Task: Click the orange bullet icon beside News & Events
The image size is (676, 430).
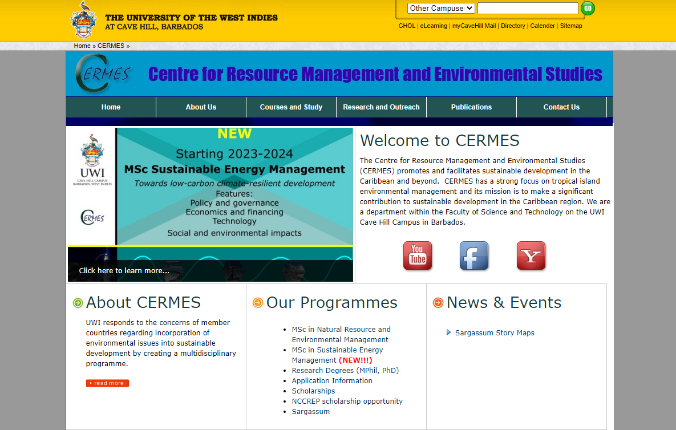Action: tap(438, 303)
